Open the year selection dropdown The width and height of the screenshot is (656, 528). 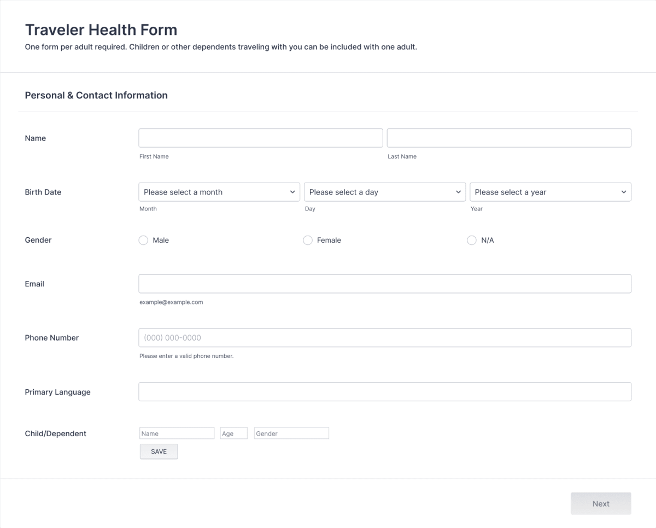550,192
